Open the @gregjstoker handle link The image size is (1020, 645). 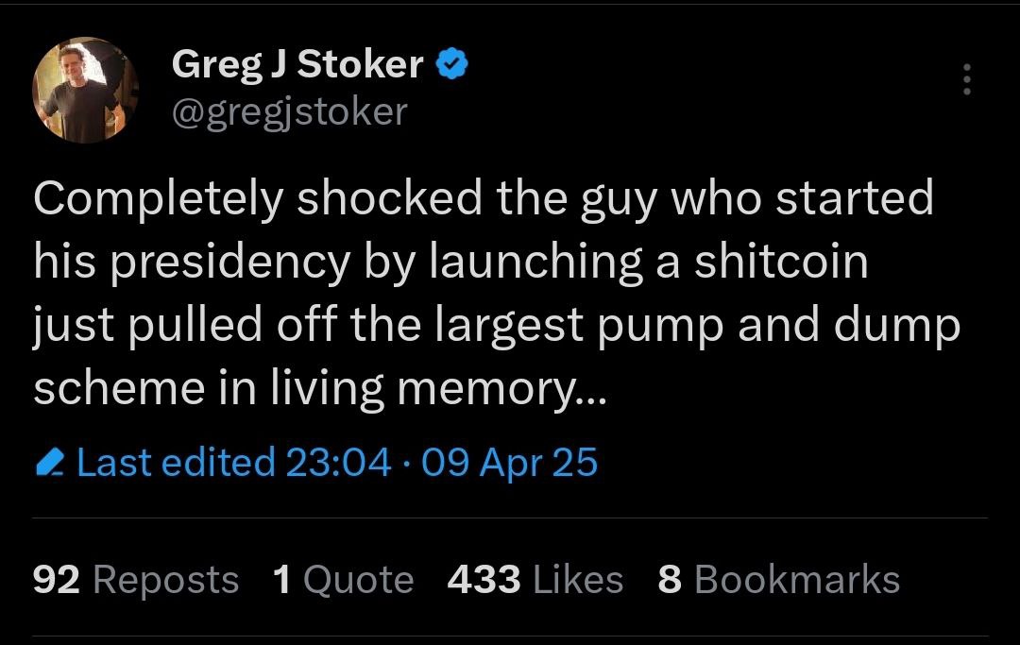pyautogui.click(x=289, y=111)
